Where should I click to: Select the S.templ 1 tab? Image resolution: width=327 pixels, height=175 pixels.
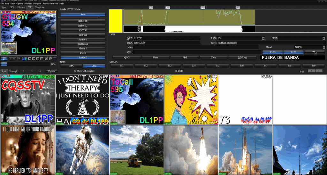pyautogui.click(x=14, y=71)
